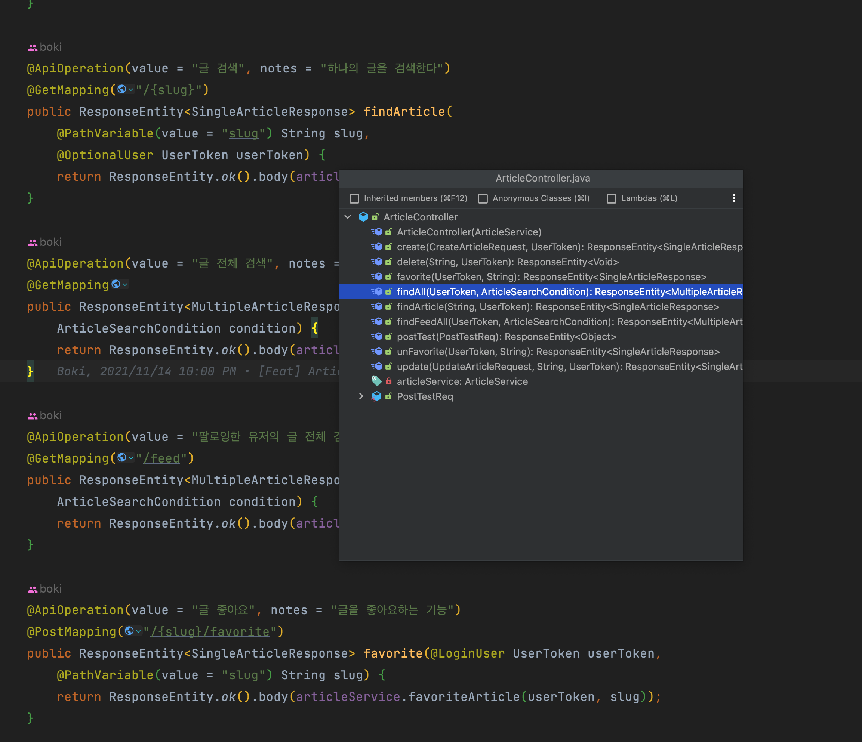Click the globe icon beside /feed mapping
The width and height of the screenshot is (862, 742).
[x=121, y=458]
